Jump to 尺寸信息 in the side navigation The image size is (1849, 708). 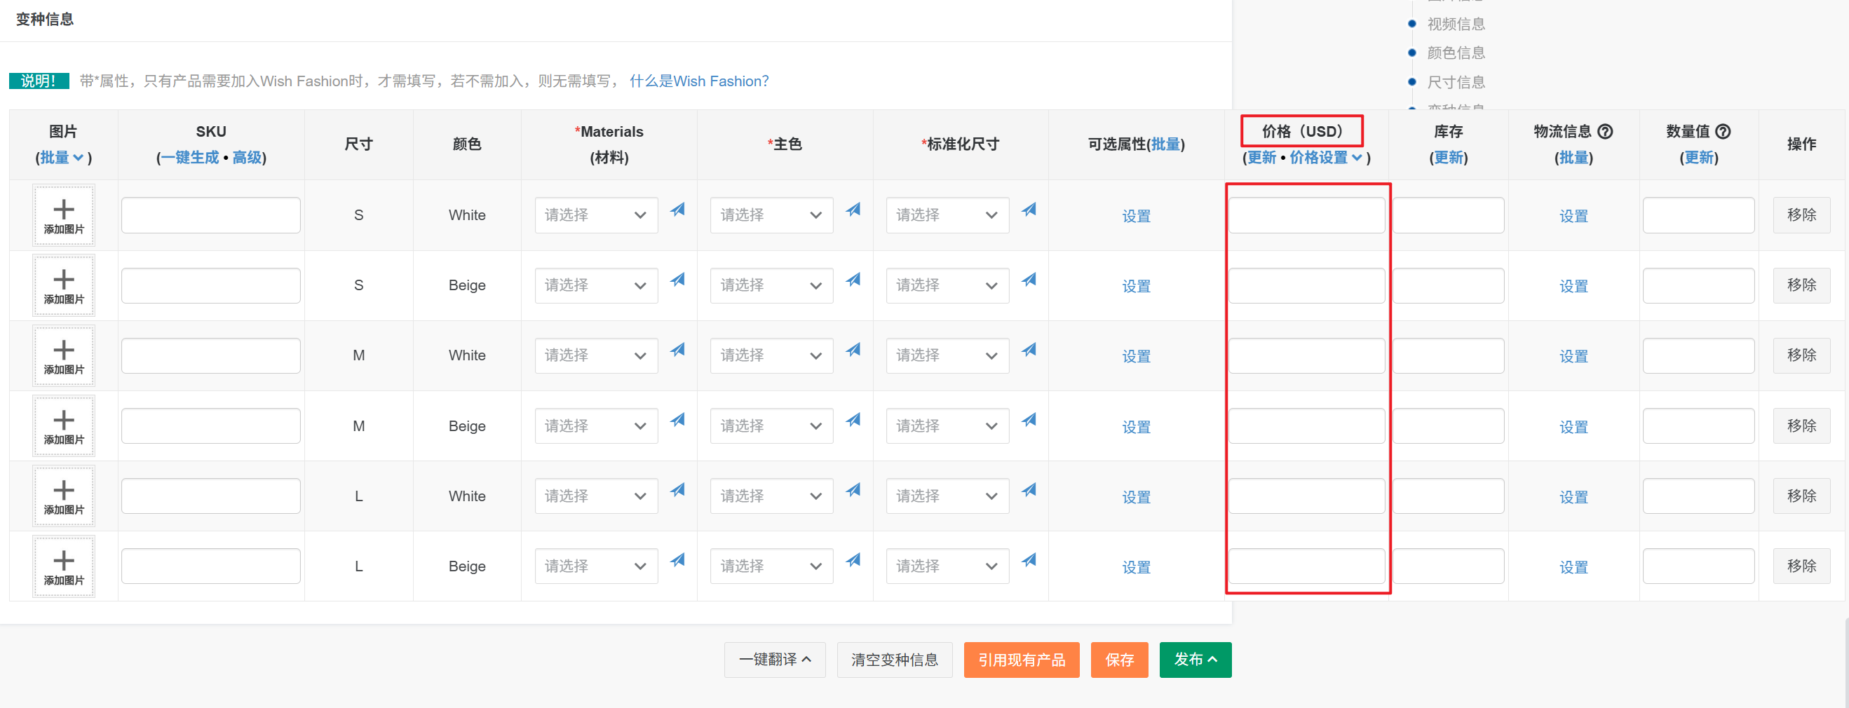pyautogui.click(x=1455, y=83)
